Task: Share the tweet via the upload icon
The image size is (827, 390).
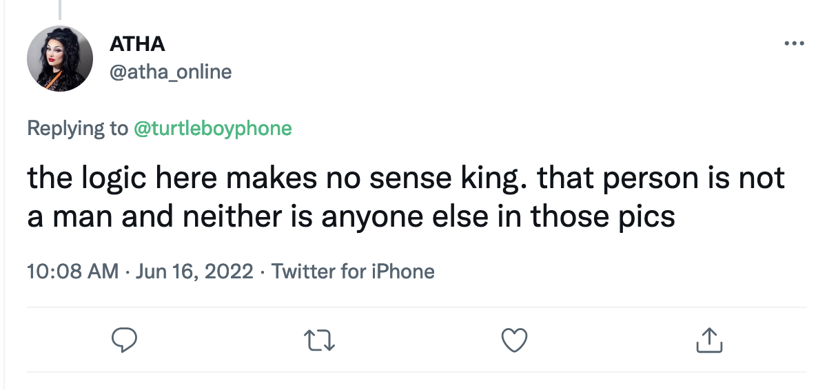Action: [708, 340]
